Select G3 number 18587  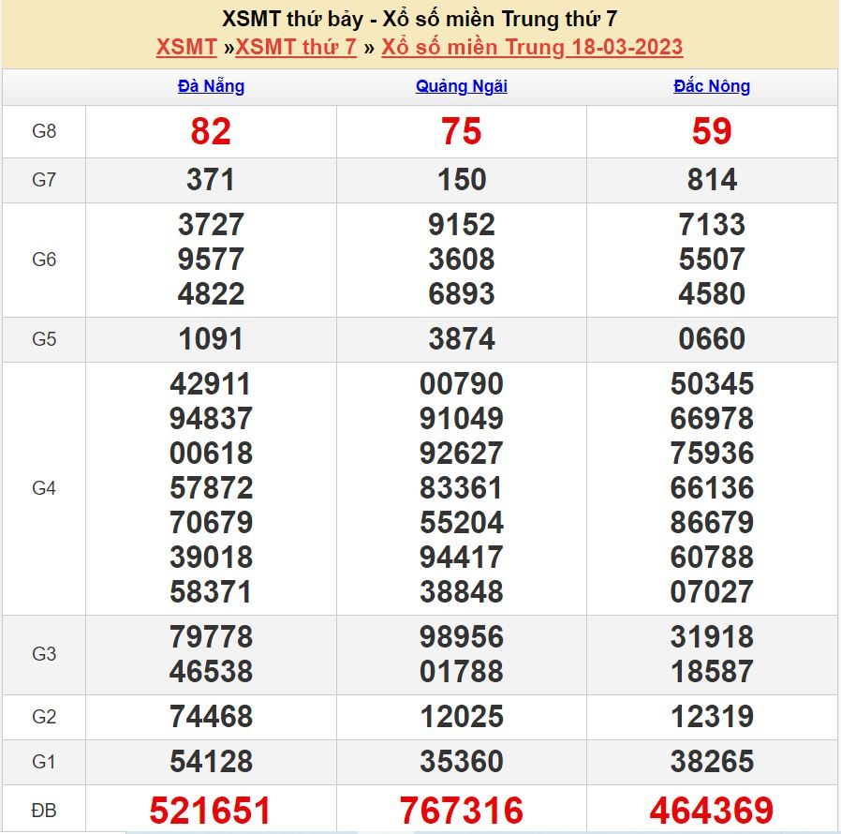coord(712,671)
